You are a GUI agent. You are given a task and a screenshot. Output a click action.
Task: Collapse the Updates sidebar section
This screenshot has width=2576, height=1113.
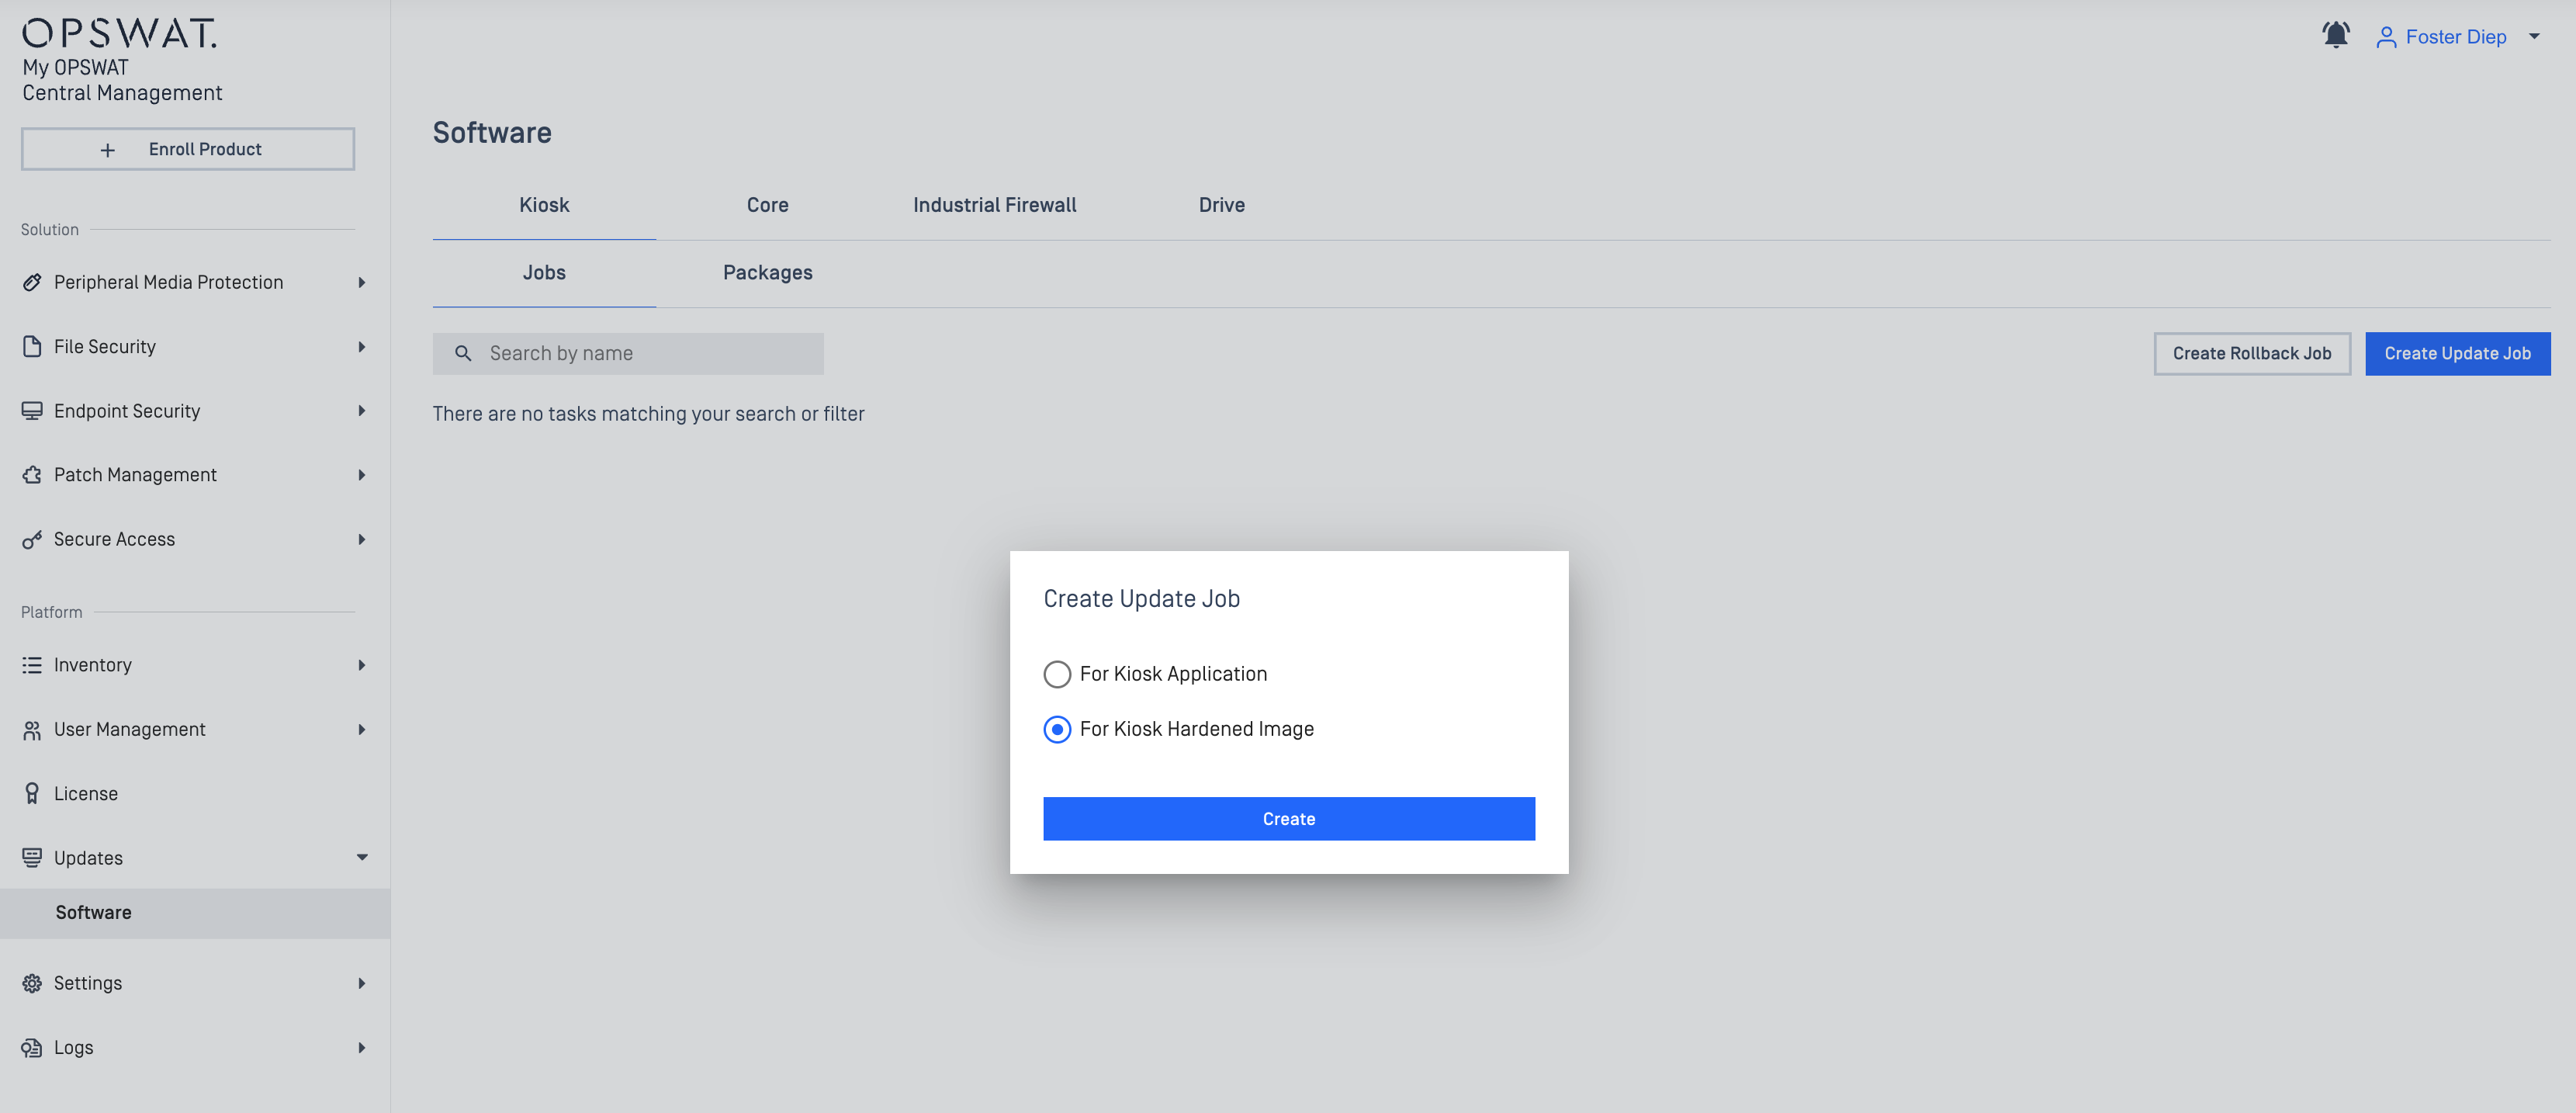362,857
